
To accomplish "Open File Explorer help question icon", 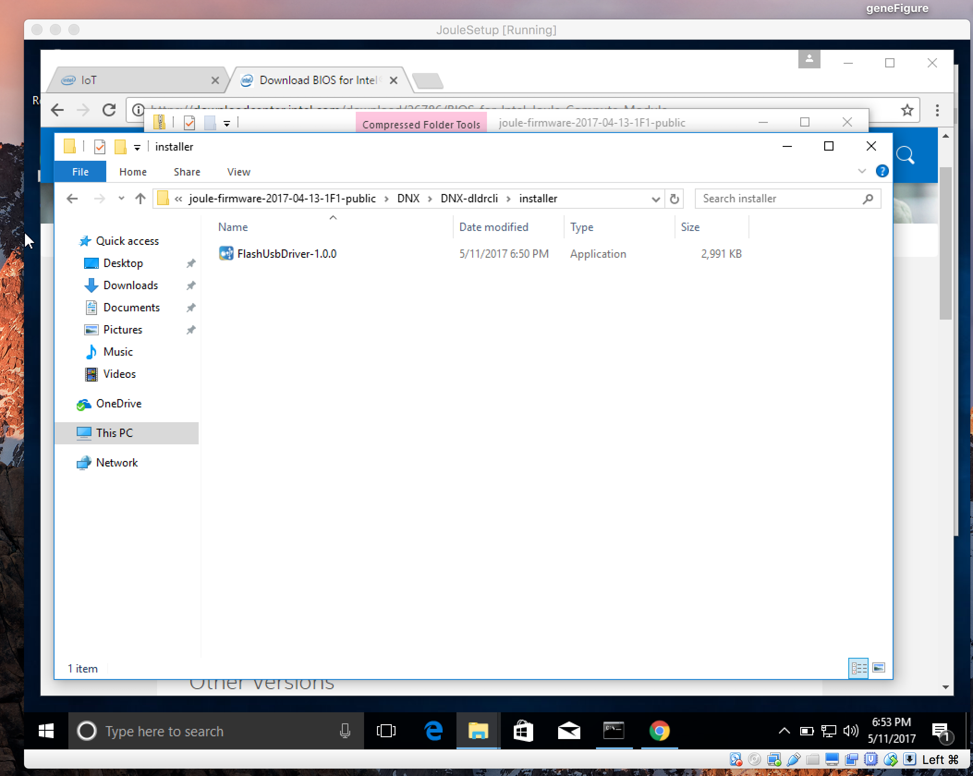I will click(882, 171).
